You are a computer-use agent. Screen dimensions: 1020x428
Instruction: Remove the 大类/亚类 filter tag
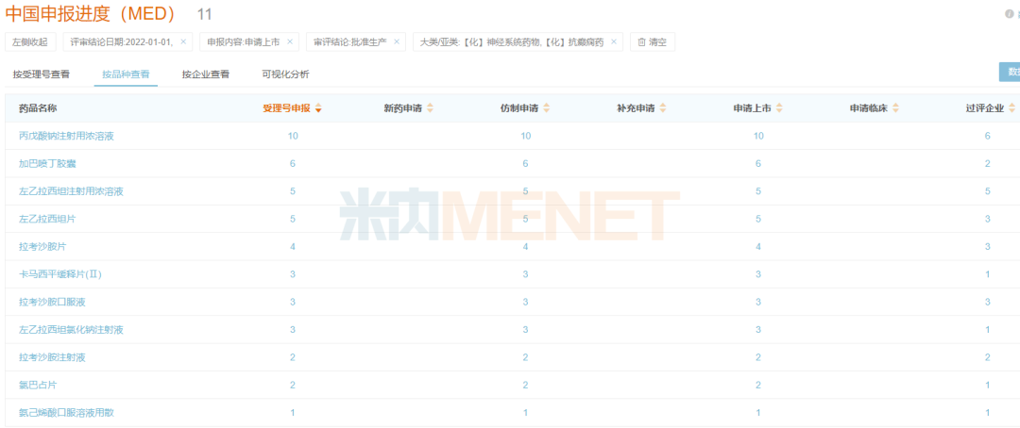click(x=614, y=41)
